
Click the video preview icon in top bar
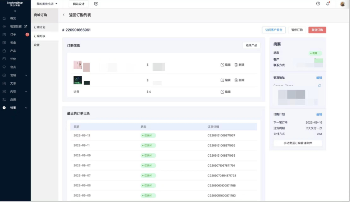tap(96, 4)
